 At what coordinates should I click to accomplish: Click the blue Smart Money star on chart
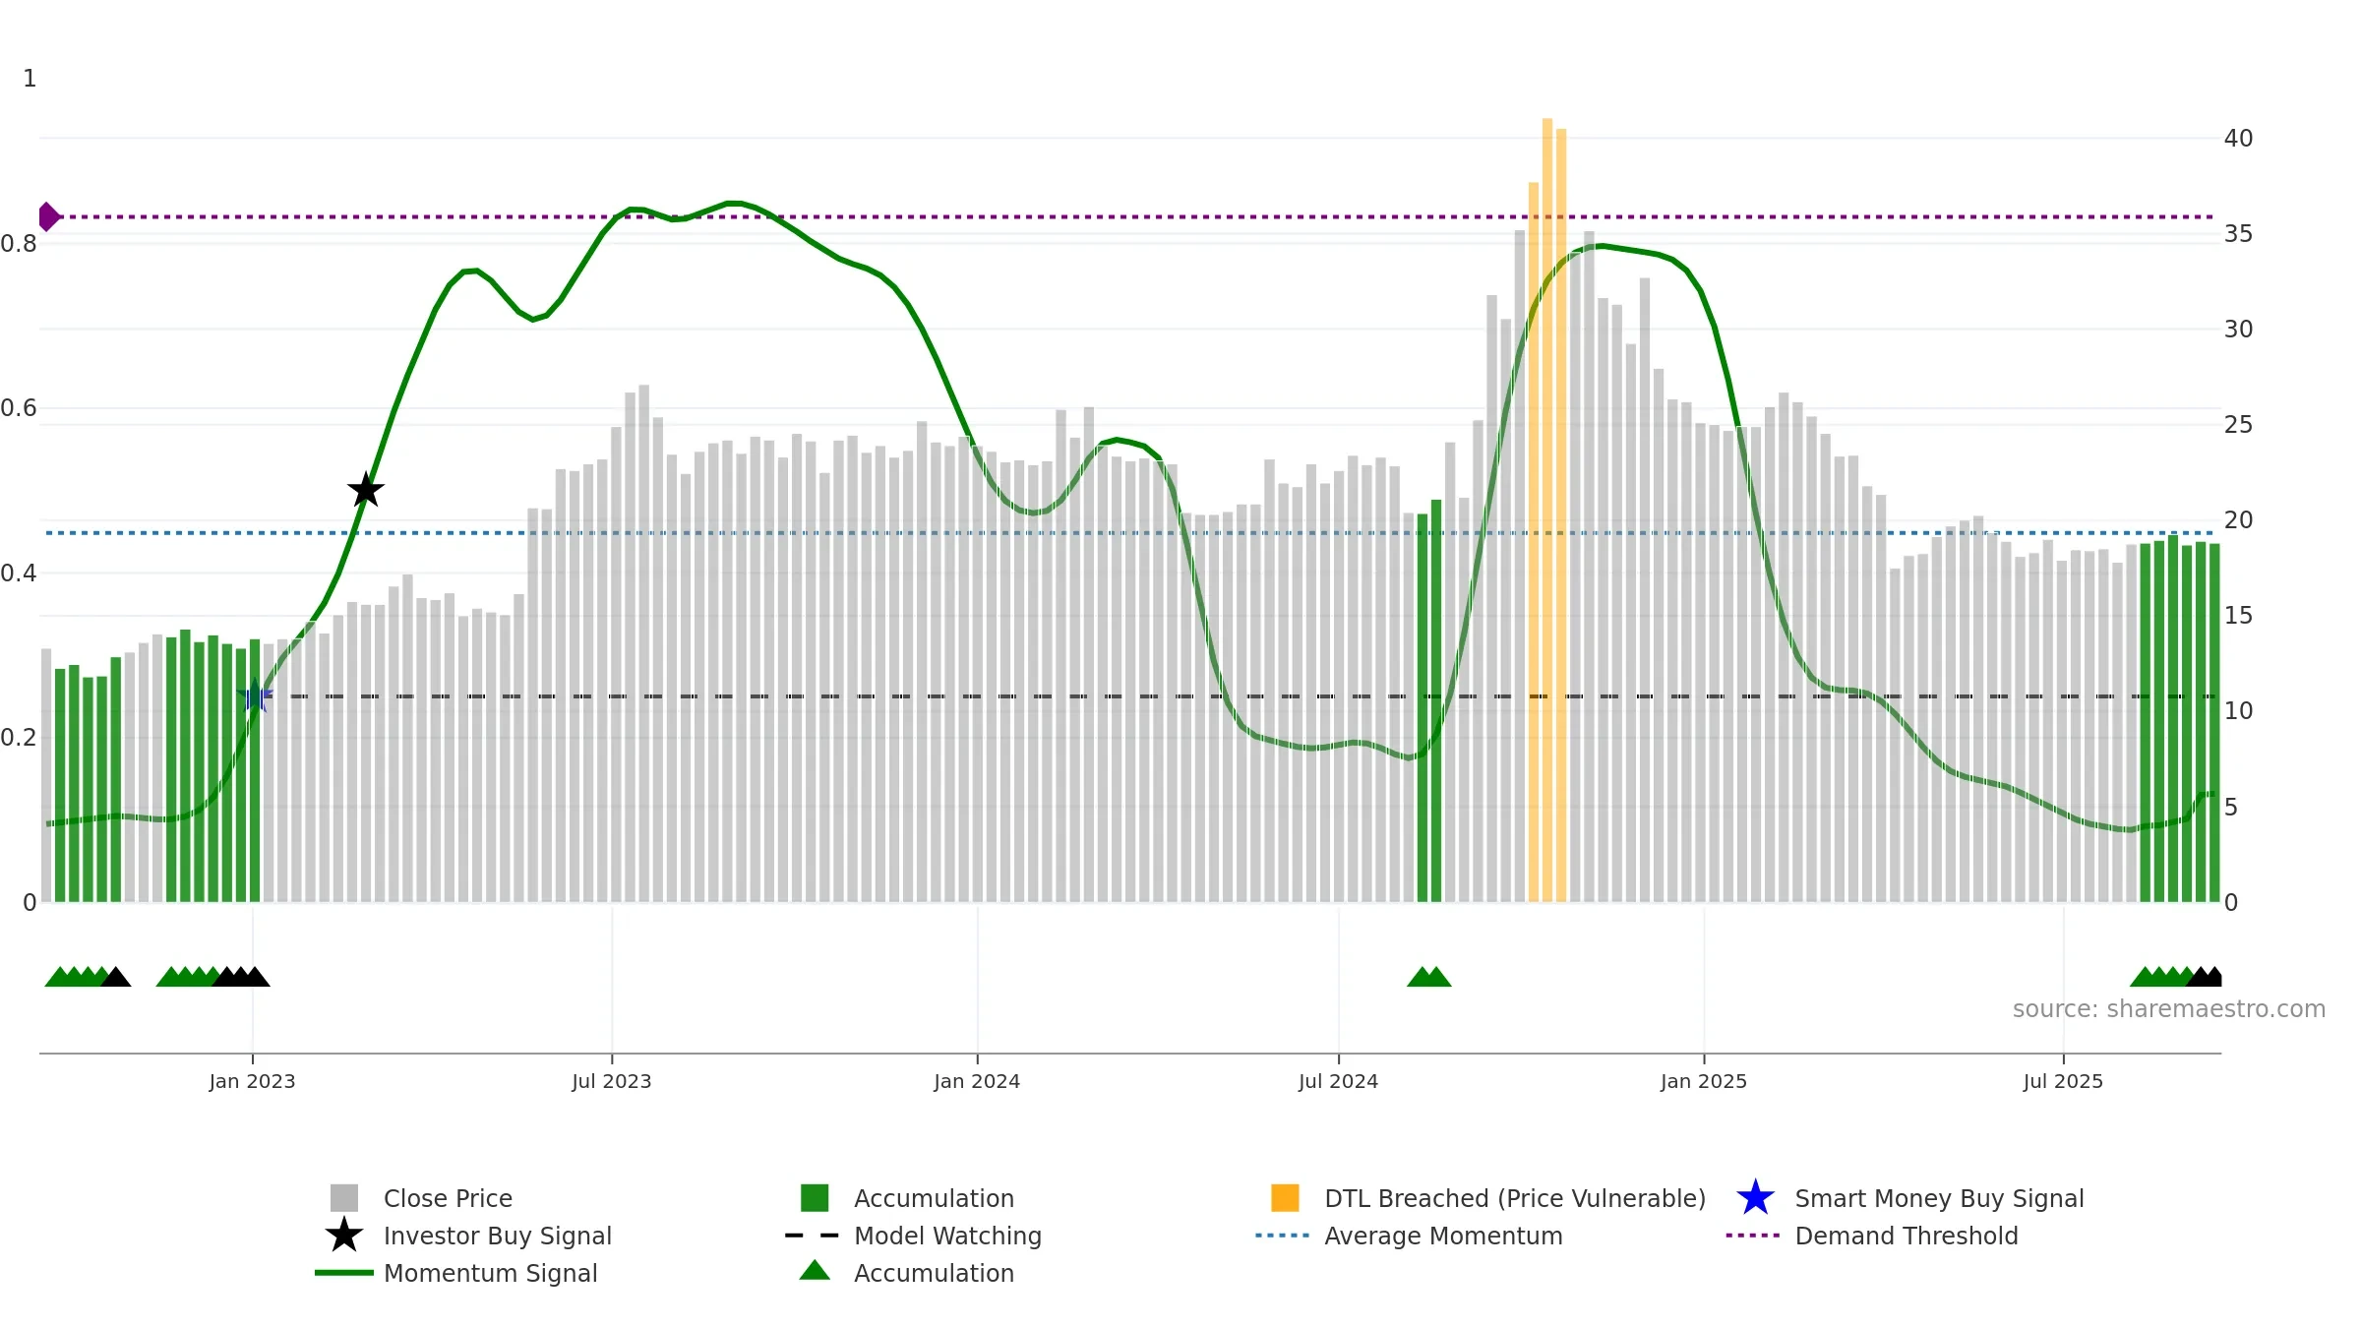point(255,695)
